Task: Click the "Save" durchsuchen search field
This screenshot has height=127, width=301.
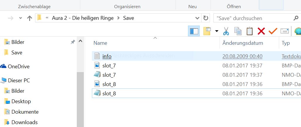Action: pyautogui.click(x=253, y=18)
